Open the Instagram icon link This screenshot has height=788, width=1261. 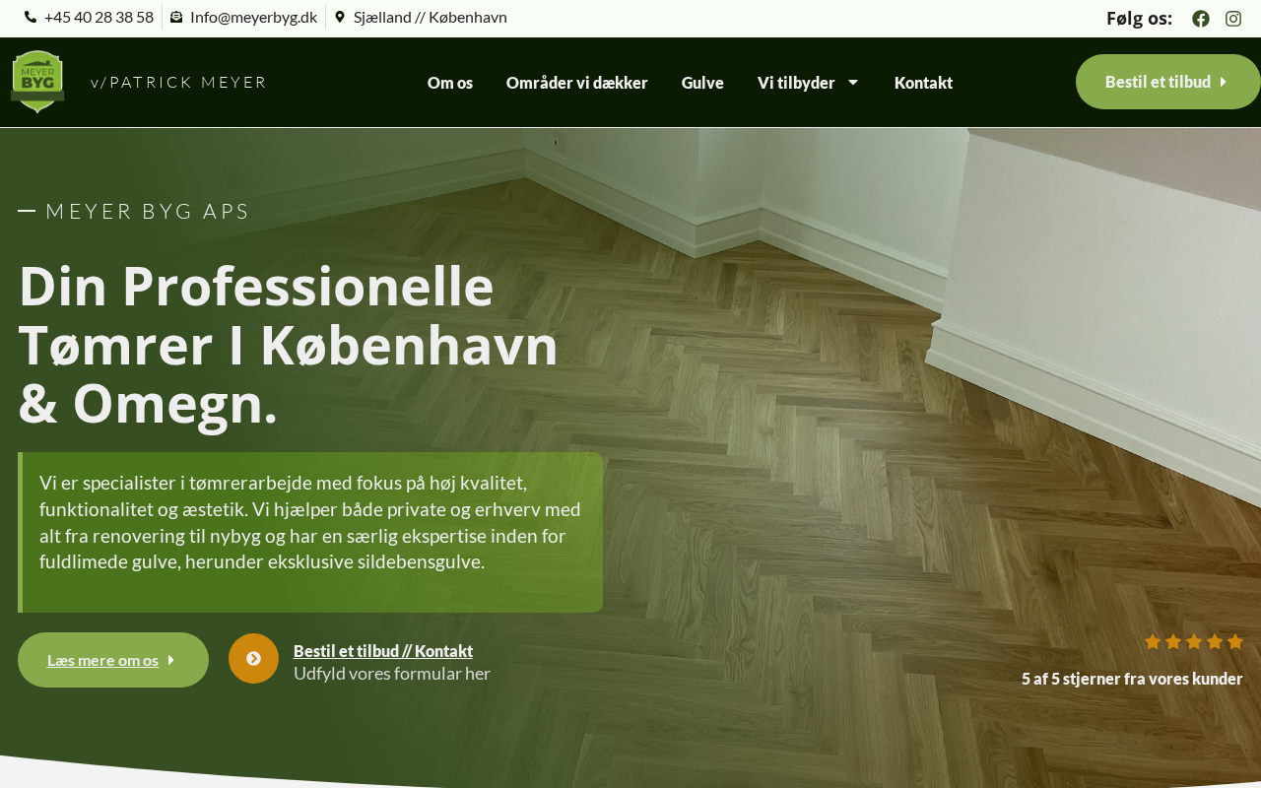point(1233,18)
